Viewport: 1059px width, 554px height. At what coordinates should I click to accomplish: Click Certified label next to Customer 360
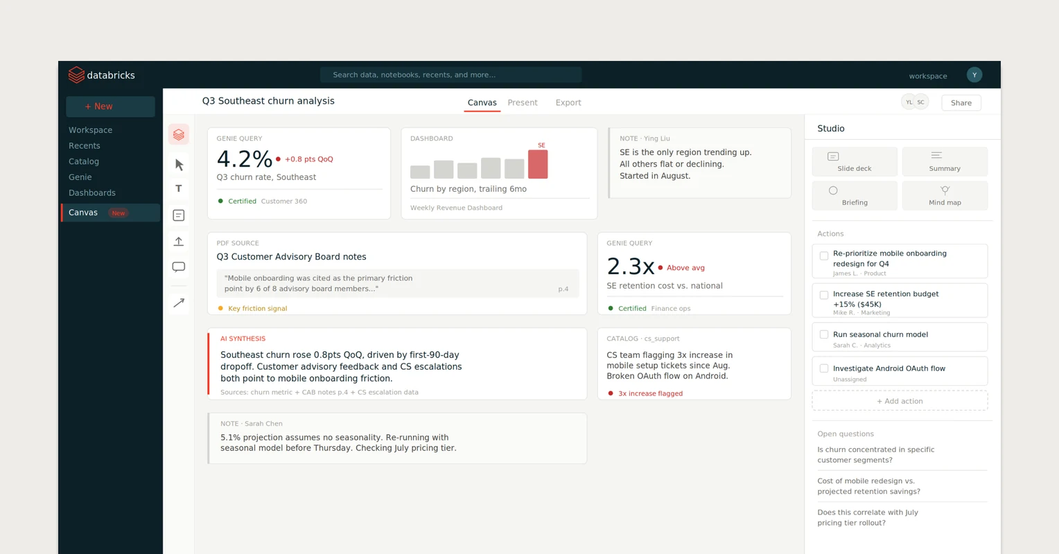[242, 202]
